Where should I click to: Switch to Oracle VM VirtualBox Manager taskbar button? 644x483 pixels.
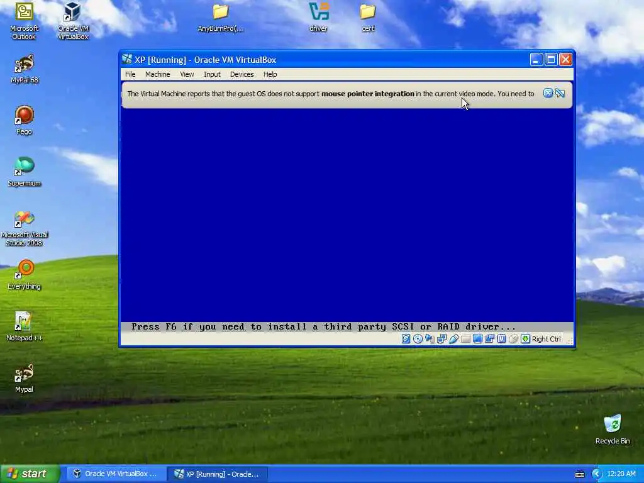coord(115,474)
